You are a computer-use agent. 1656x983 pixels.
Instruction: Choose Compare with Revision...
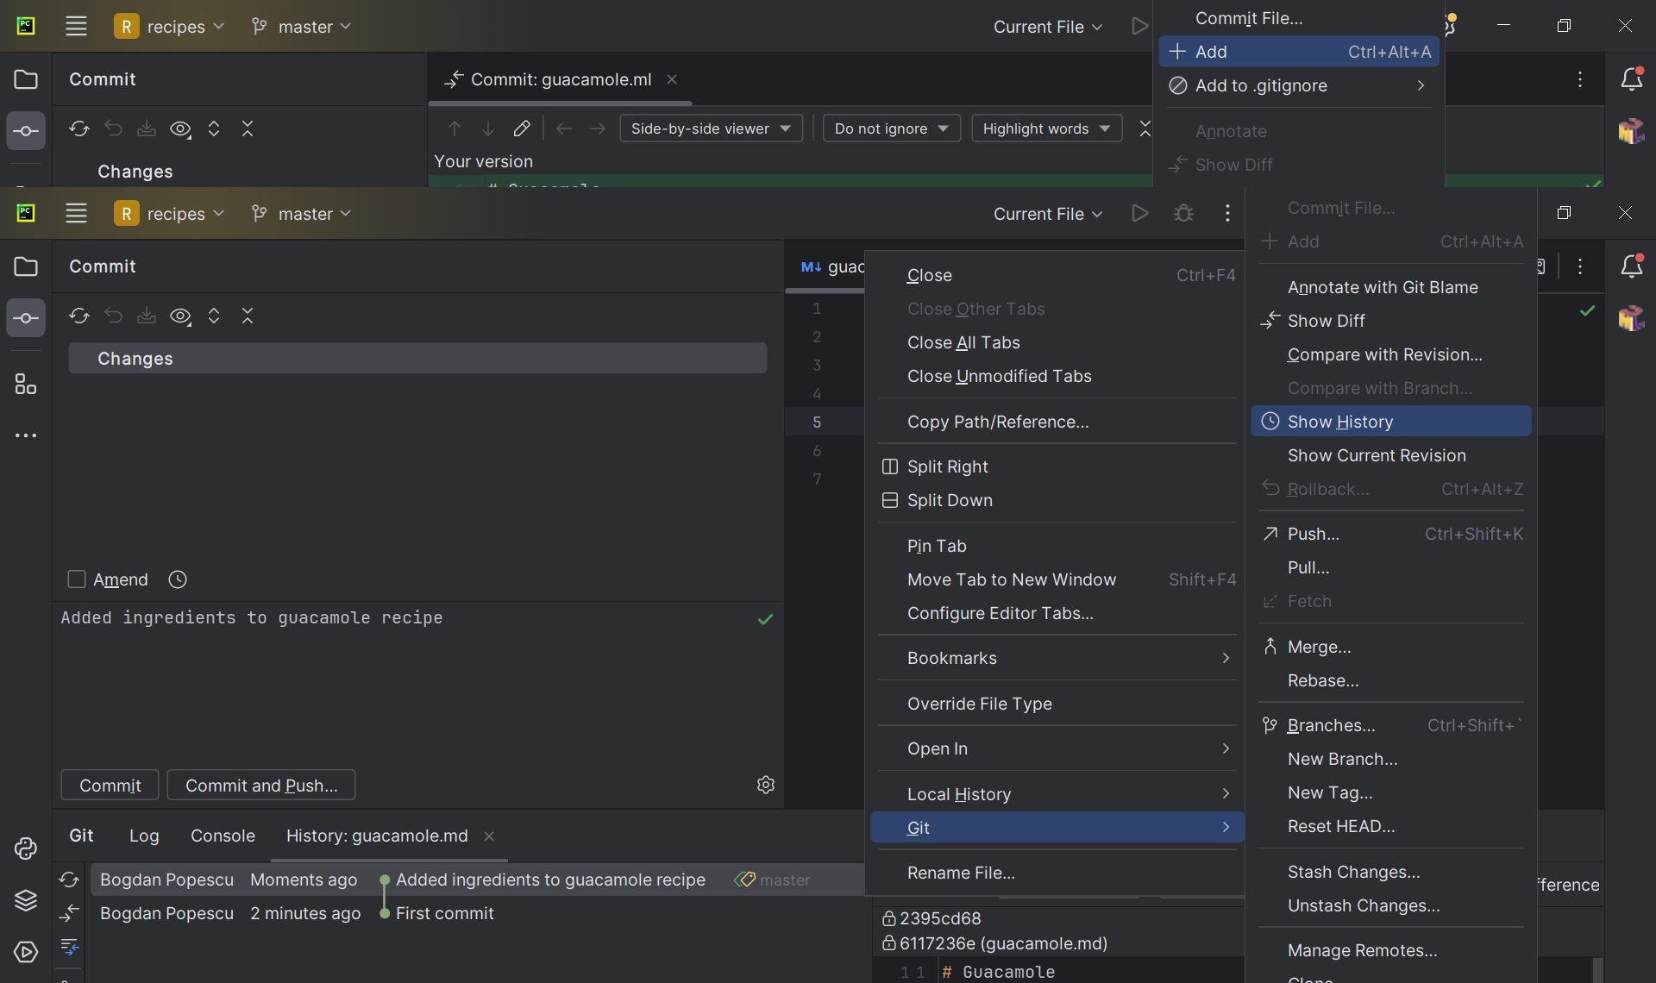click(x=1391, y=354)
